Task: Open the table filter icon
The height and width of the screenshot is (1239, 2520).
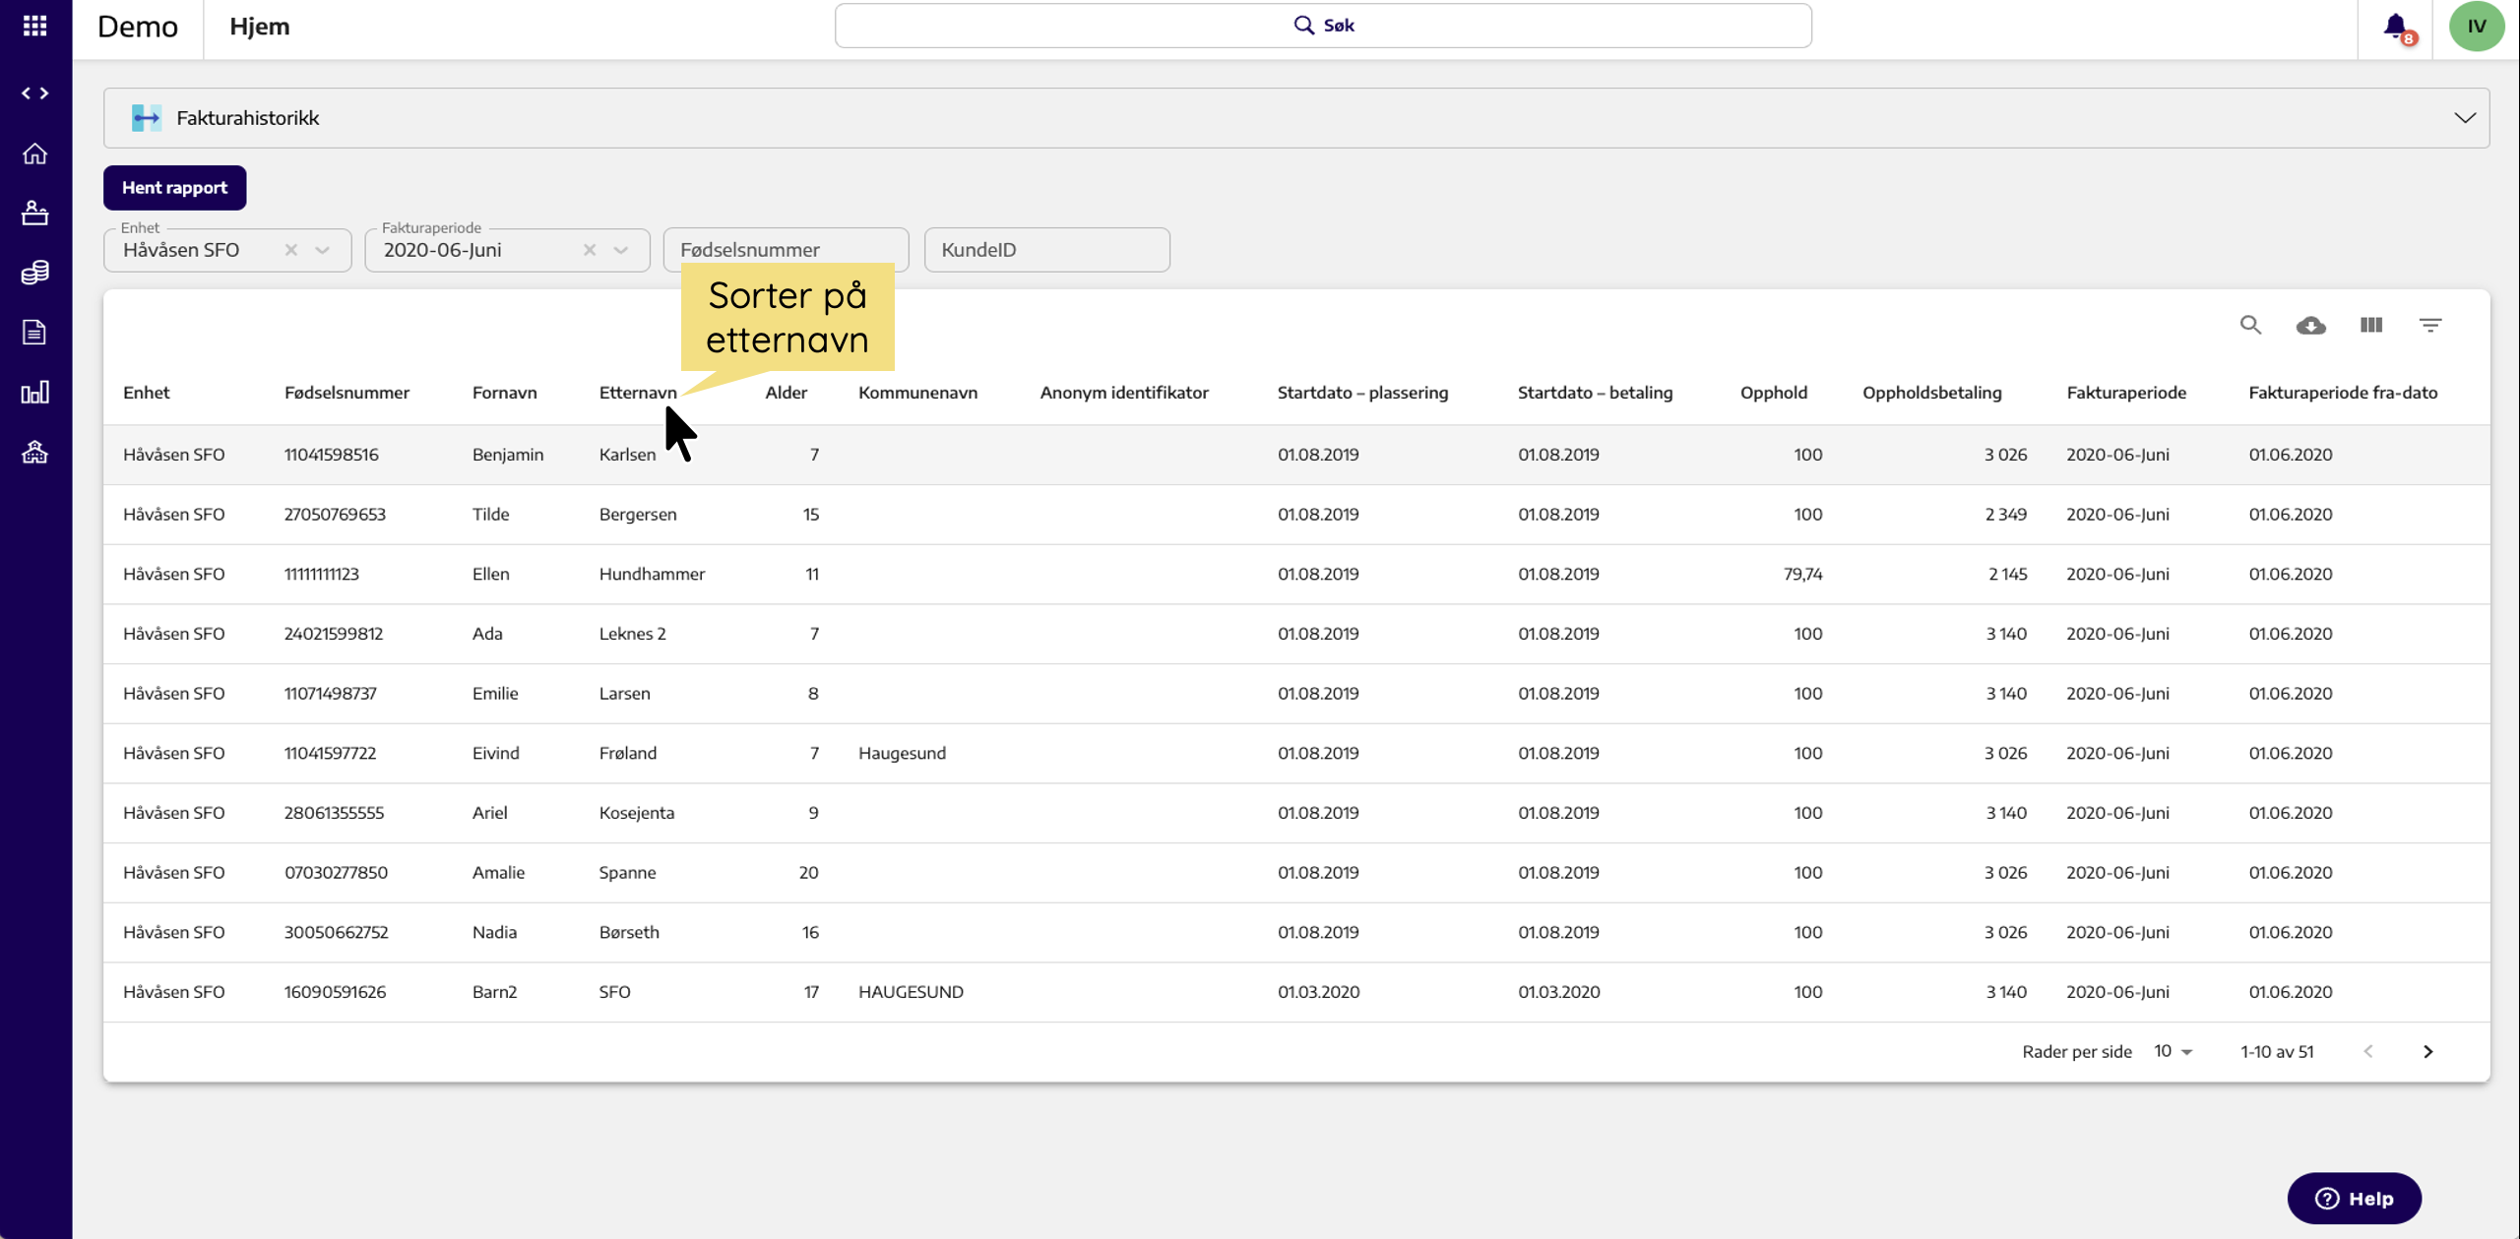Action: pyautogui.click(x=2430, y=325)
